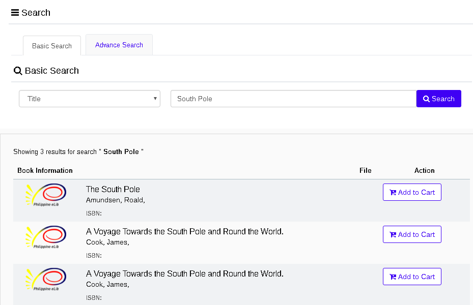
Task: Select the Basic Search tab
Action: click(x=52, y=46)
